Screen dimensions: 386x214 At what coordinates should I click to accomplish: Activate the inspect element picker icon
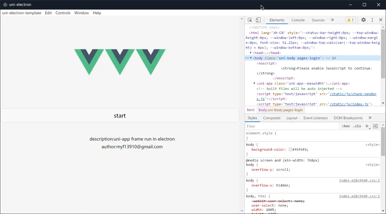coord(250,20)
